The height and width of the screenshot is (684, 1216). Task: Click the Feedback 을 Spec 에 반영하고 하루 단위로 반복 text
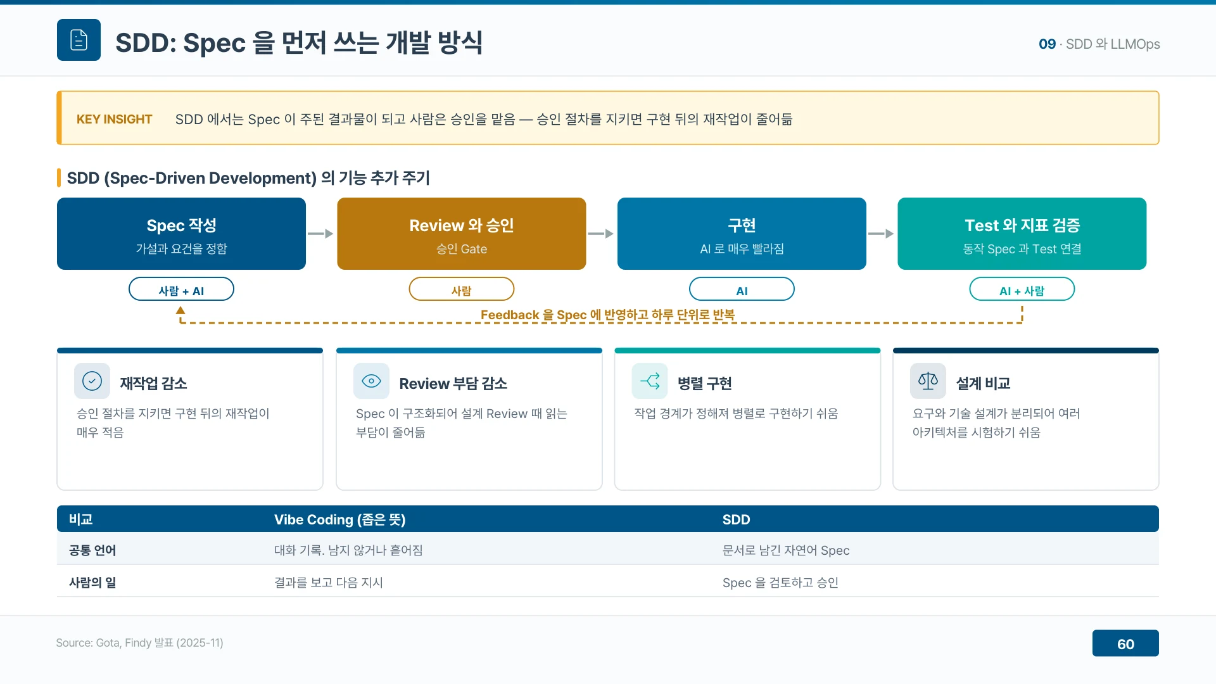tap(607, 315)
